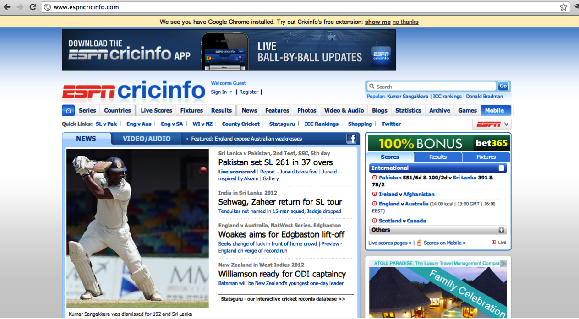
Task: Open the Gallery link
Action: 271,179
